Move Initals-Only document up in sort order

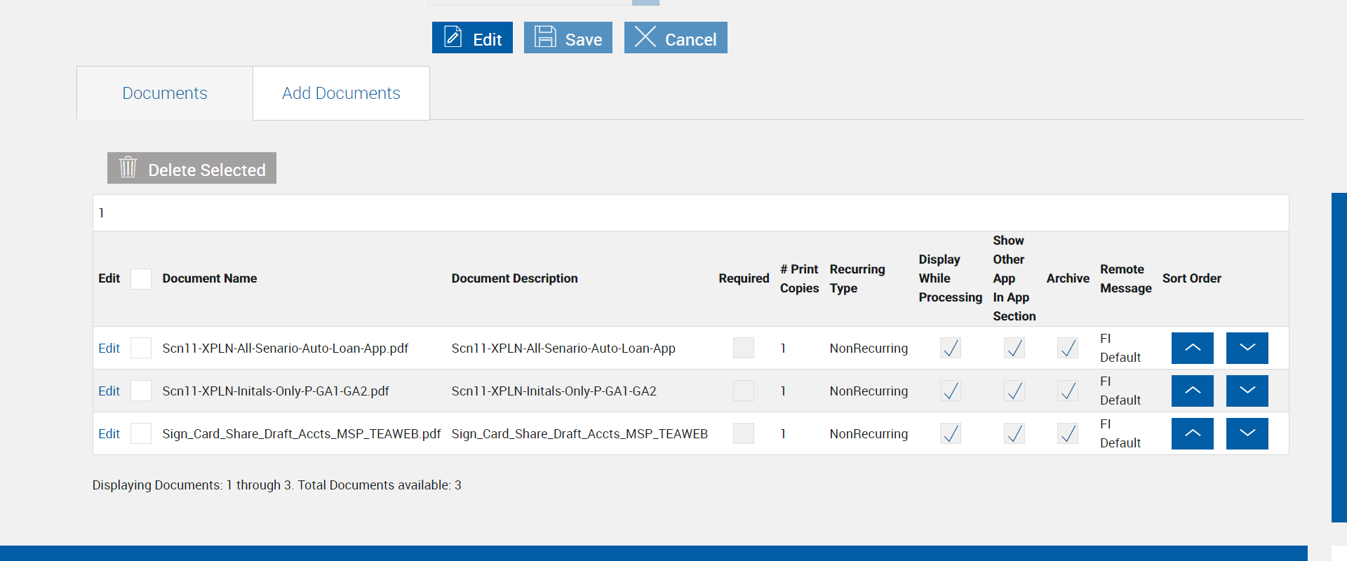point(1192,391)
